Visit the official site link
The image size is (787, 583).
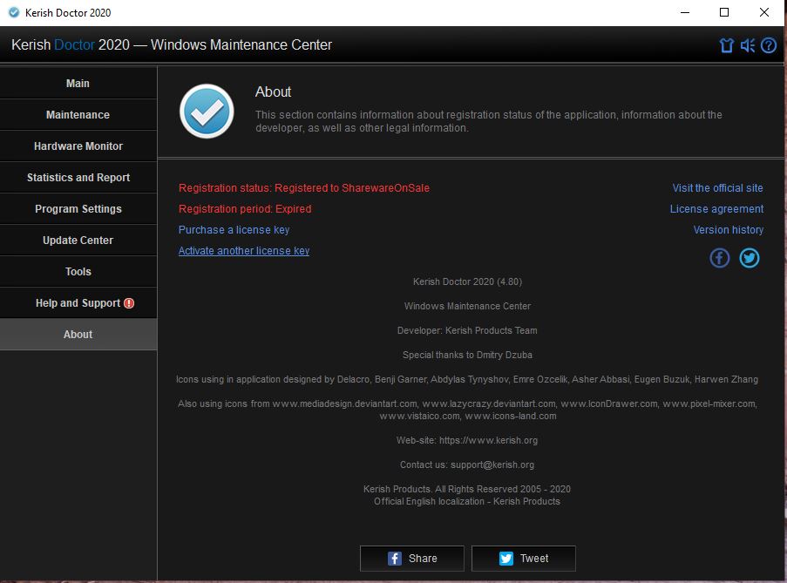718,188
